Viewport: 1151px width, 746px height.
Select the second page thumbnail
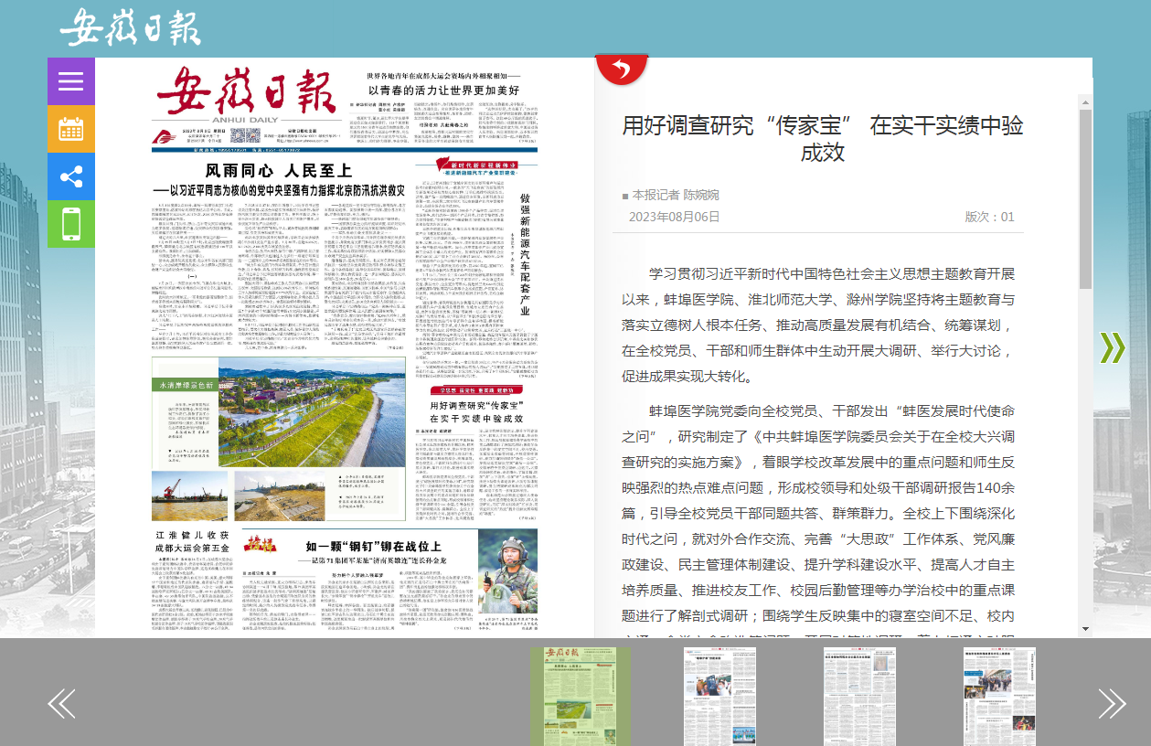coord(720,697)
